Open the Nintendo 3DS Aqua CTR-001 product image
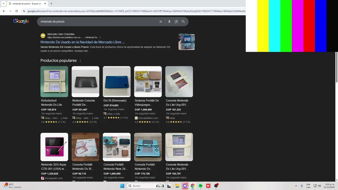The width and height of the screenshot is (338, 190). pyautogui.click(x=54, y=147)
